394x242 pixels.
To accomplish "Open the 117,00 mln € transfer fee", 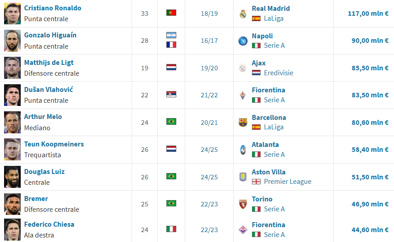I will (x=368, y=14).
